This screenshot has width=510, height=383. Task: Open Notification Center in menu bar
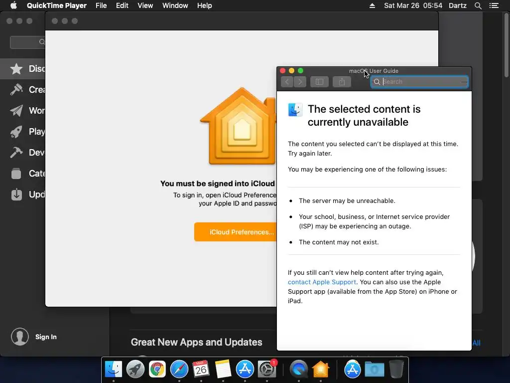click(x=494, y=5)
